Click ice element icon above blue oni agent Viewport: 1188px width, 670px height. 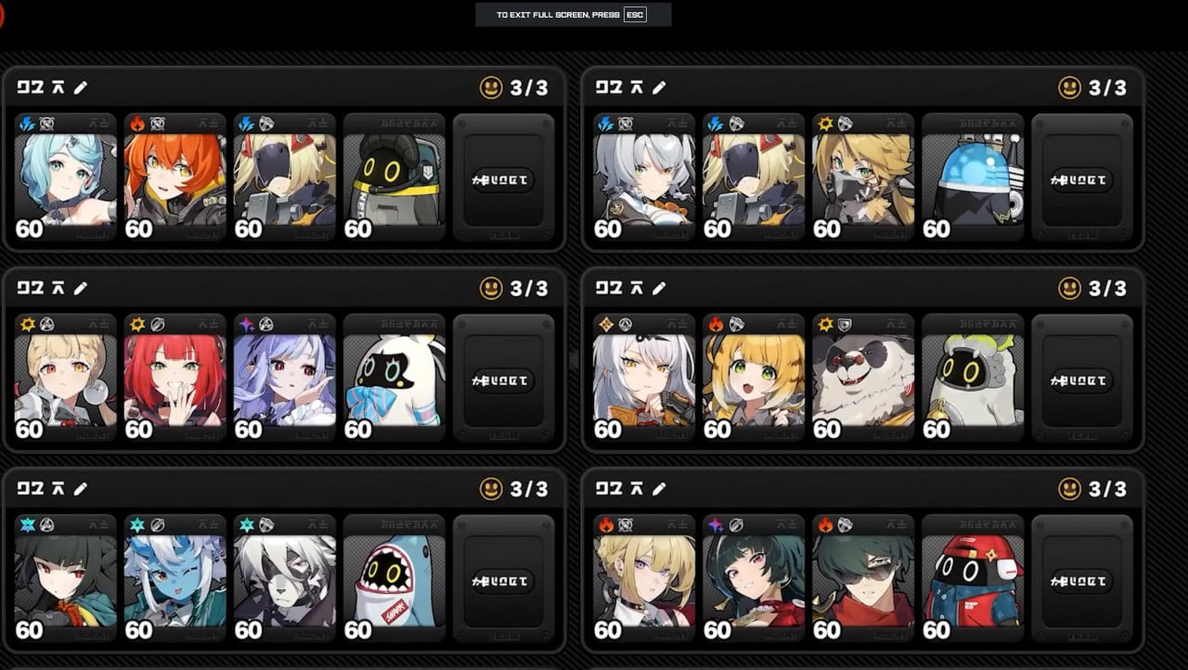coord(137,524)
